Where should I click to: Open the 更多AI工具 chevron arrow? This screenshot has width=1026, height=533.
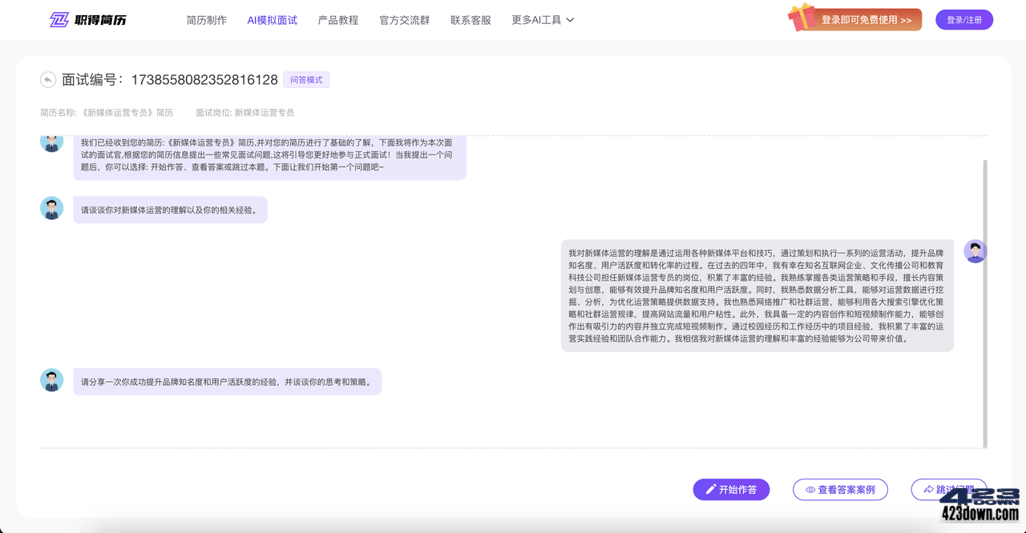point(569,20)
